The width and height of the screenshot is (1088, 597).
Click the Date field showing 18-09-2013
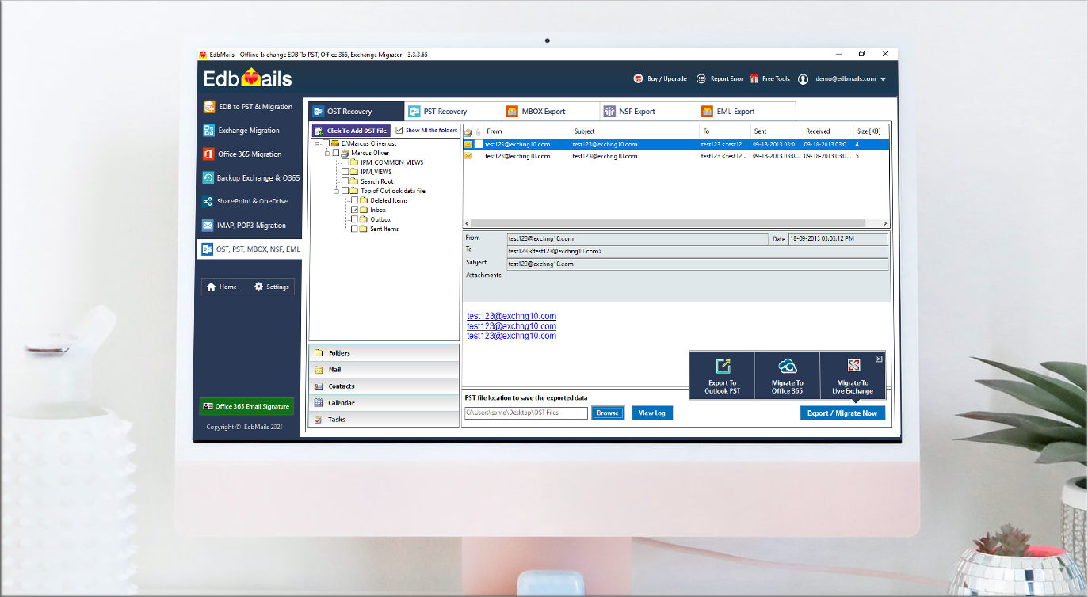click(838, 238)
